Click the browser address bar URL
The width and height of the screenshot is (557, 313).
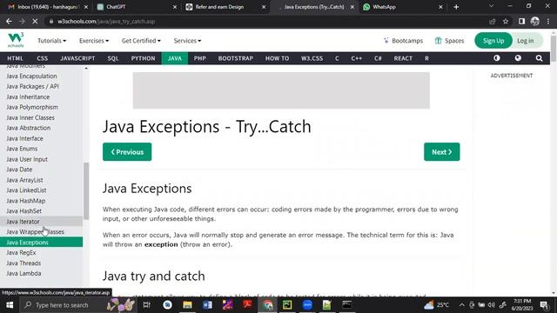point(106,21)
